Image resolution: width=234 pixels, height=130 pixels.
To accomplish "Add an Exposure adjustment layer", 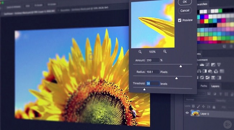I will pos(213,65).
